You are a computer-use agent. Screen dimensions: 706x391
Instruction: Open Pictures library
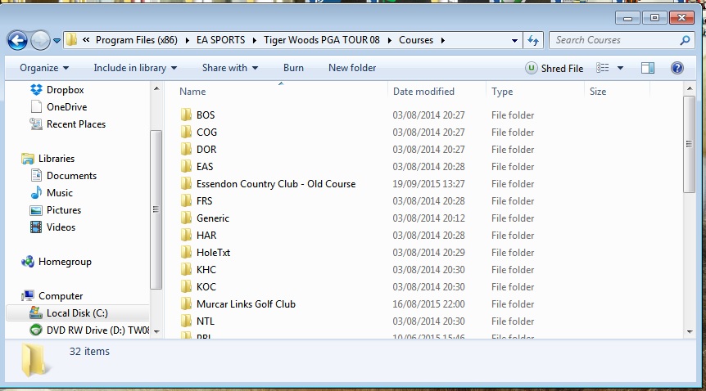[56, 210]
